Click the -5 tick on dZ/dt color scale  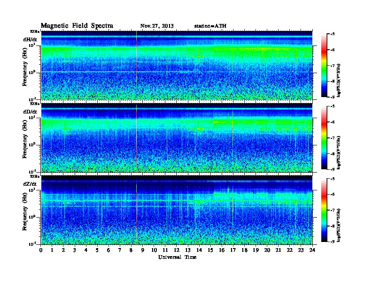click(x=333, y=179)
